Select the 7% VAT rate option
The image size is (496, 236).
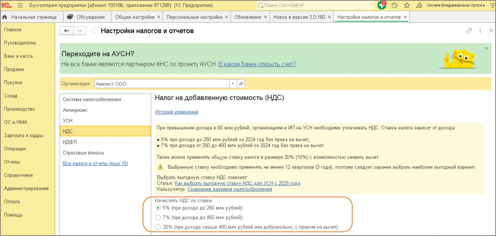[158, 218]
